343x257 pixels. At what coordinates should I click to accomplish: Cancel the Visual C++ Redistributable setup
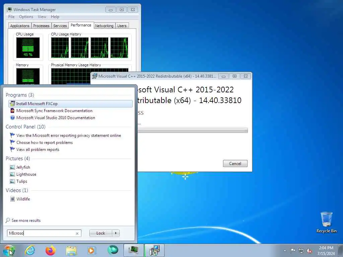click(x=235, y=163)
